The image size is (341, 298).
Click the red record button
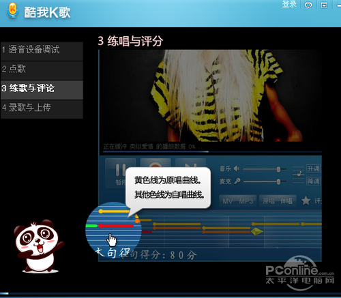point(155,164)
